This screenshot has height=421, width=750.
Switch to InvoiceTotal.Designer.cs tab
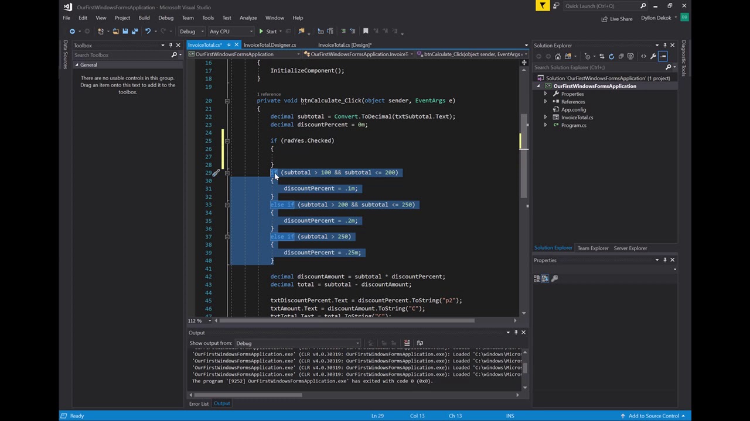pos(270,45)
